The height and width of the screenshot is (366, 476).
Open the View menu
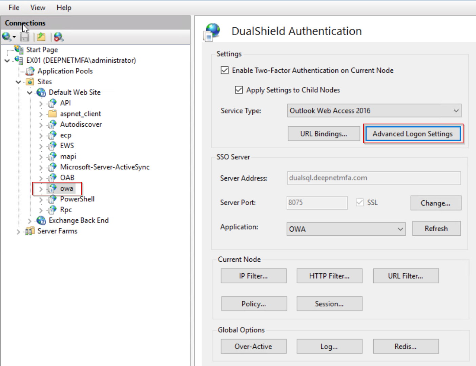tap(38, 7)
